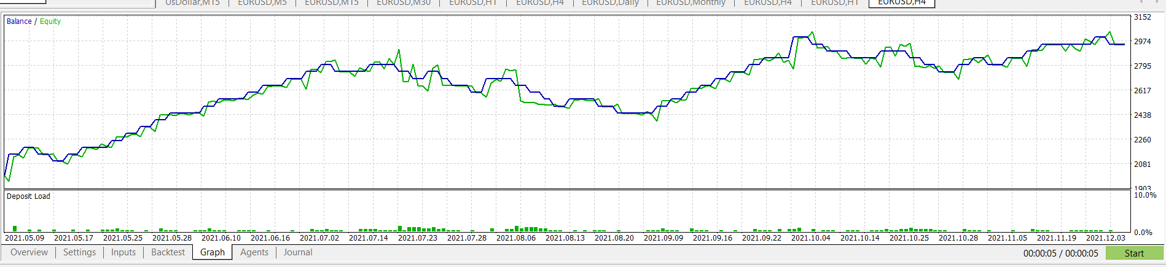
Task: Switch to the EURUSD,M30 chart tab
Action: (404, 3)
